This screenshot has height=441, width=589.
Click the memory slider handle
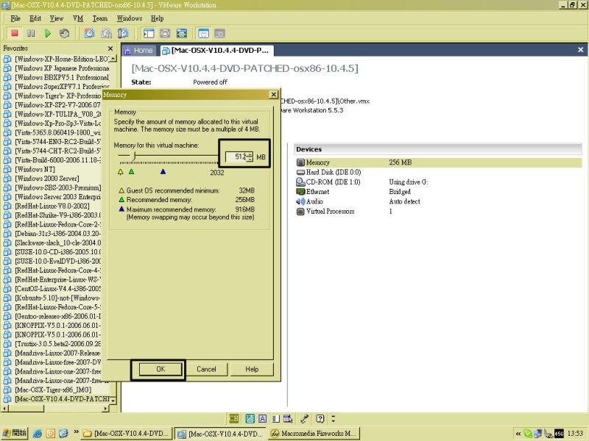(x=134, y=155)
